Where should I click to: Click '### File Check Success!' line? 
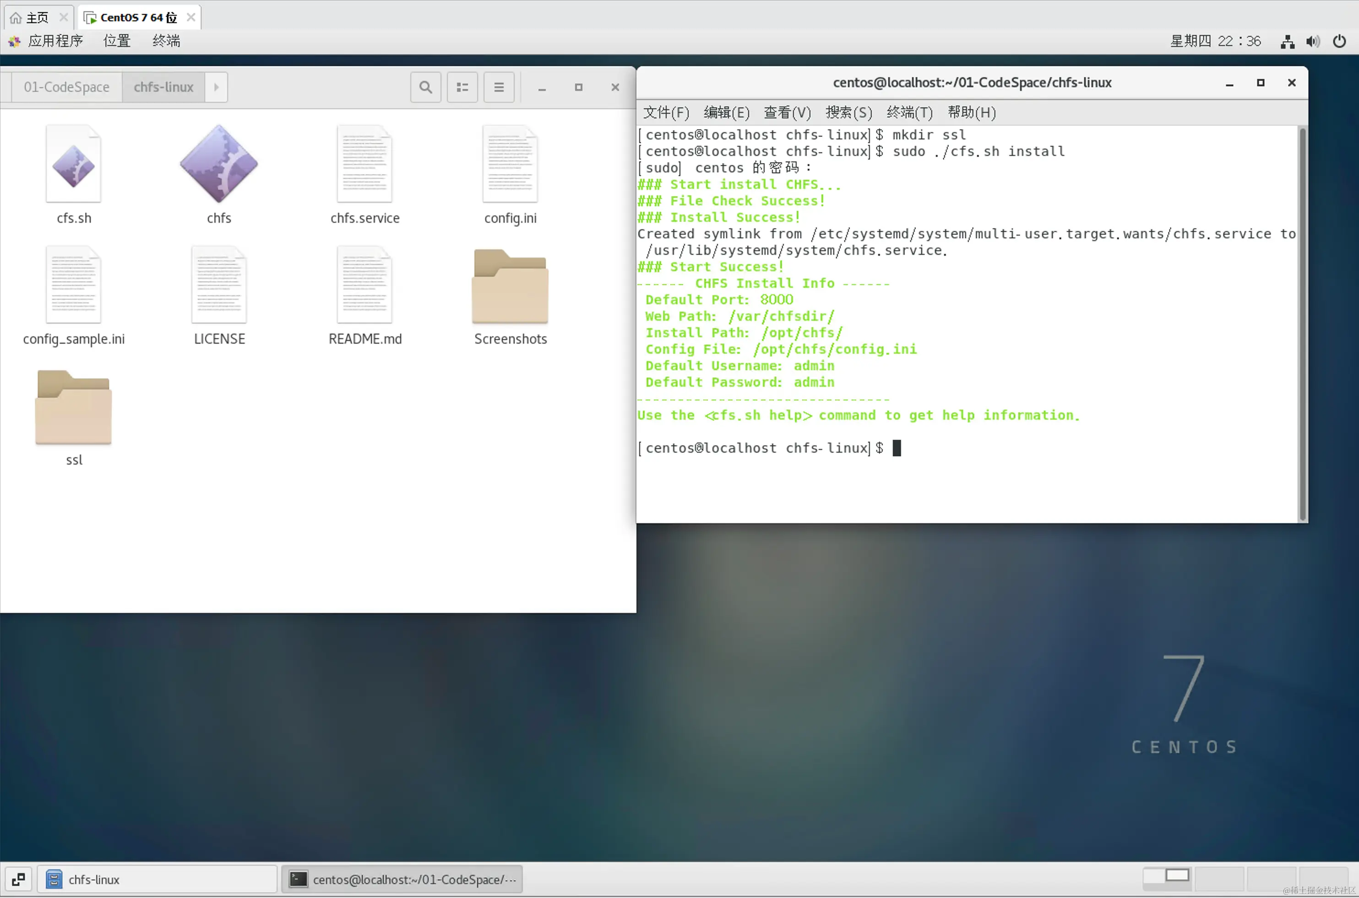731,201
